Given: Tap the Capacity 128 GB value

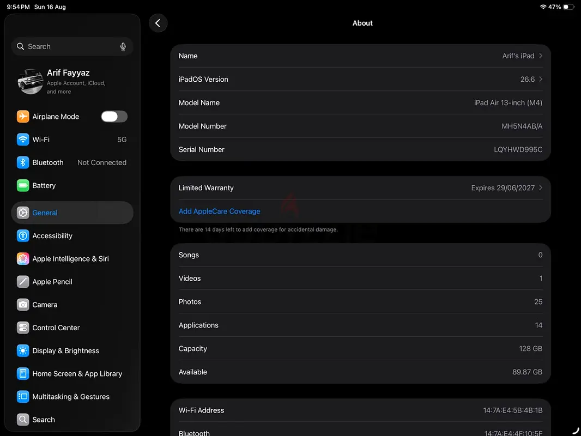Looking at the screenshot, I should click(531, 349).
